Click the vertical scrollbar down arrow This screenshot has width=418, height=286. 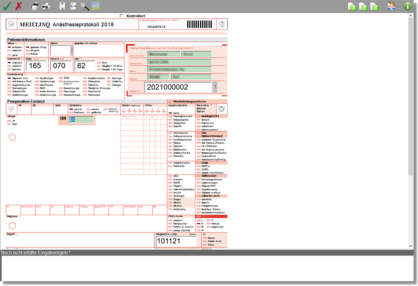411,246
